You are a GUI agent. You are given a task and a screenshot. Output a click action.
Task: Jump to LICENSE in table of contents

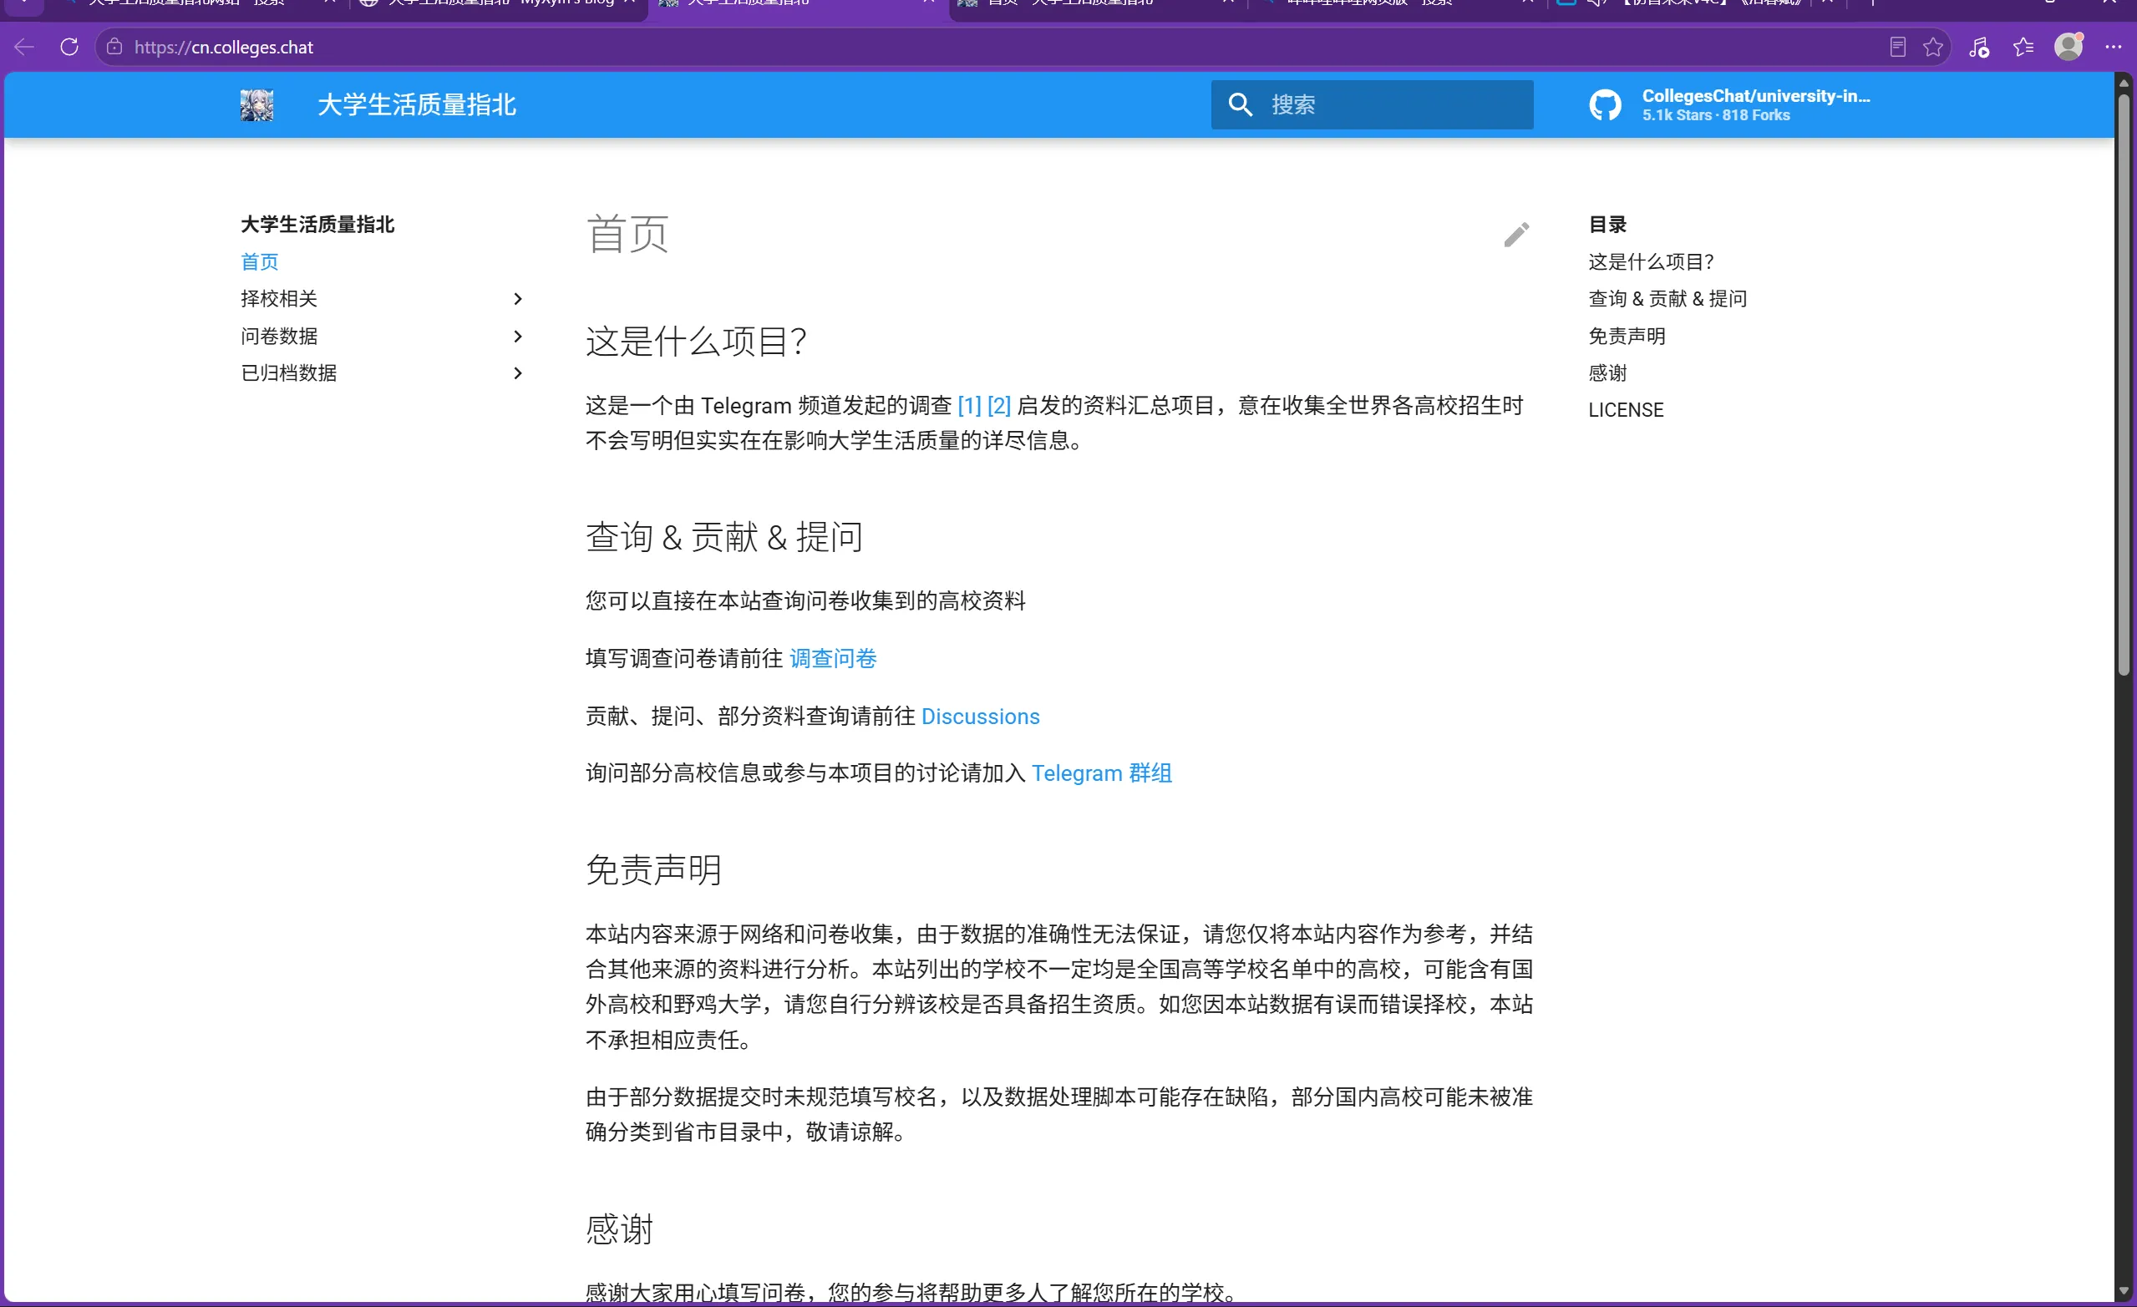coord(1625,409)
